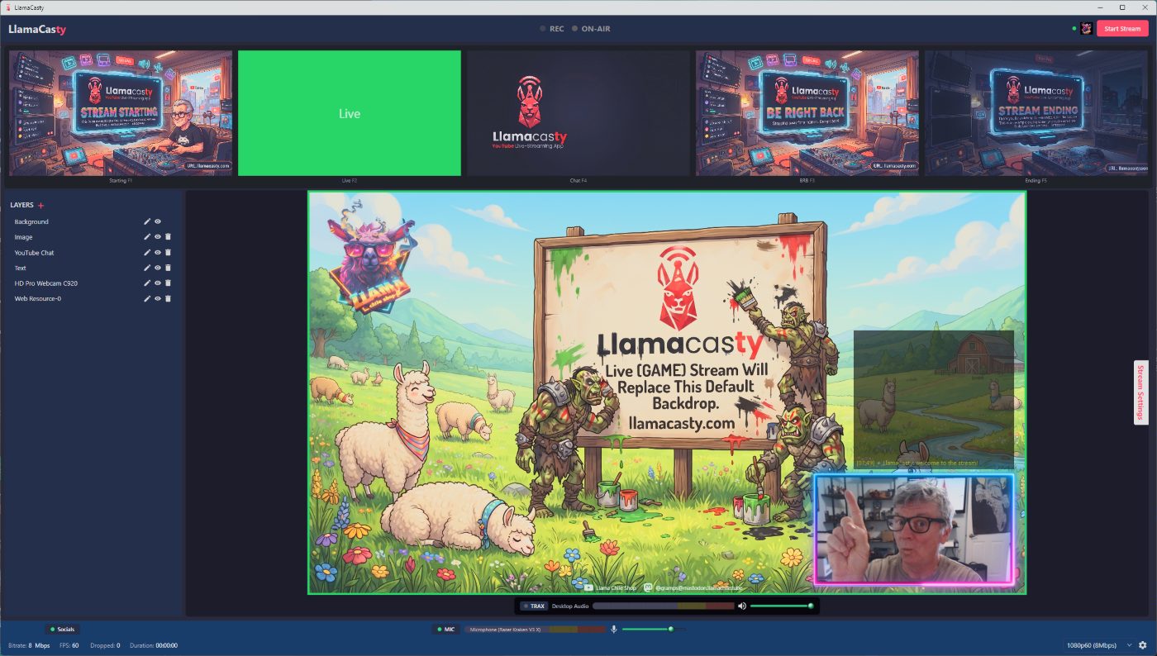
Task: Click the FPS 60 status readout
Action: [x=69, y=645]
